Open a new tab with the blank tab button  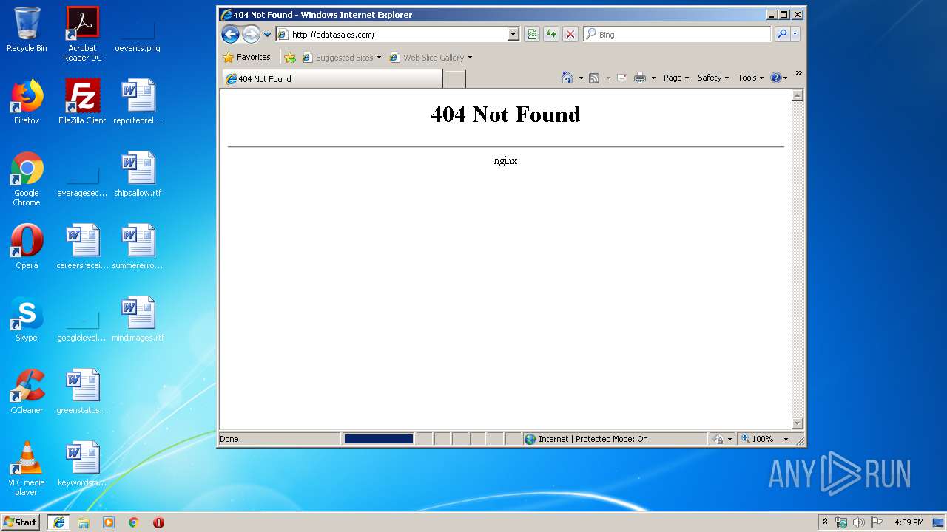pyautogui.click(x=454, y=78)
